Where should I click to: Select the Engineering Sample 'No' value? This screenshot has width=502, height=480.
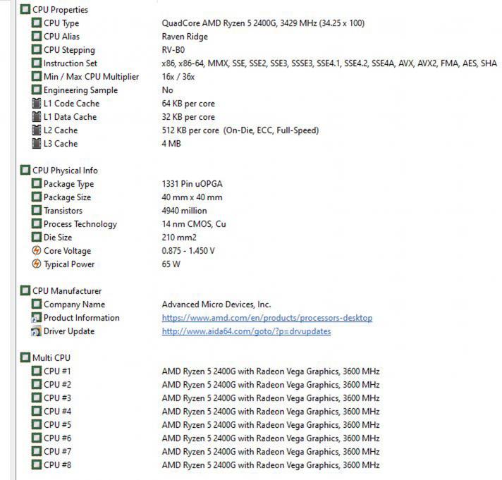(x=167, y=90)
